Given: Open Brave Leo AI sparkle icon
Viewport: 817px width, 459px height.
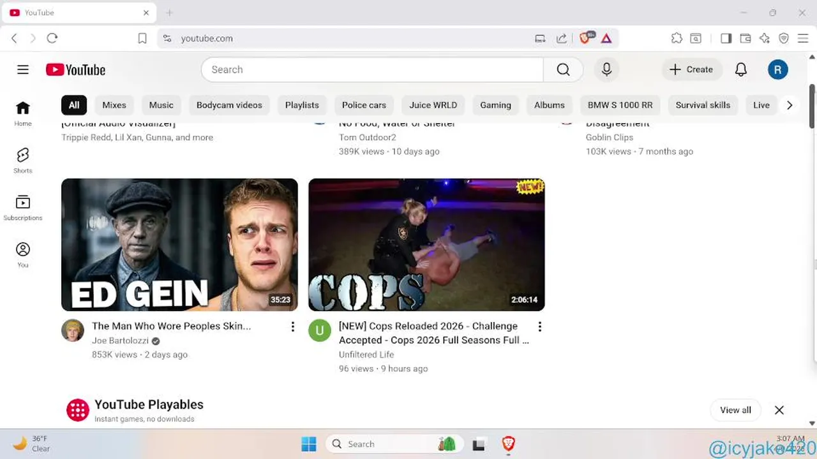Looking at the screenshot, I should tap(765, 38).
